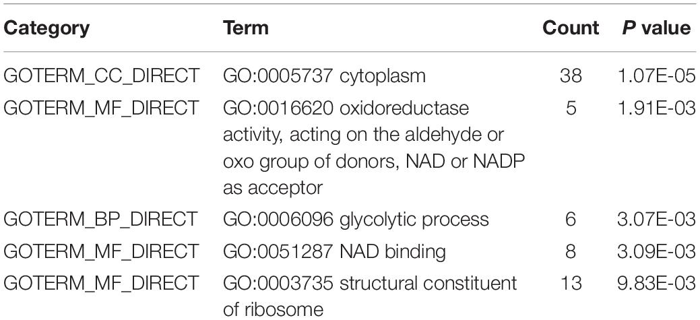Select the GOTERM_BP_DIRECT category cell
Screen dimensions: 700x320
pyautogui.click(x=100, y=220)
